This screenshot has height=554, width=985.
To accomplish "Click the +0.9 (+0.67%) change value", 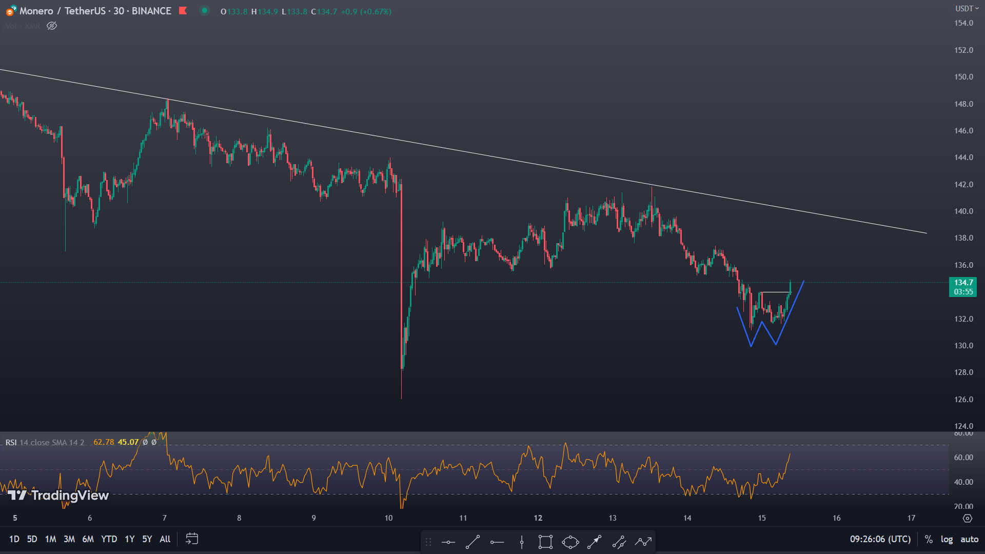I will click(x=366, y=11).
